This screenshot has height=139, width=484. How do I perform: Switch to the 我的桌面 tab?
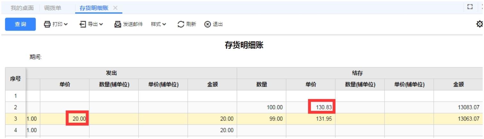coord(22,8)
